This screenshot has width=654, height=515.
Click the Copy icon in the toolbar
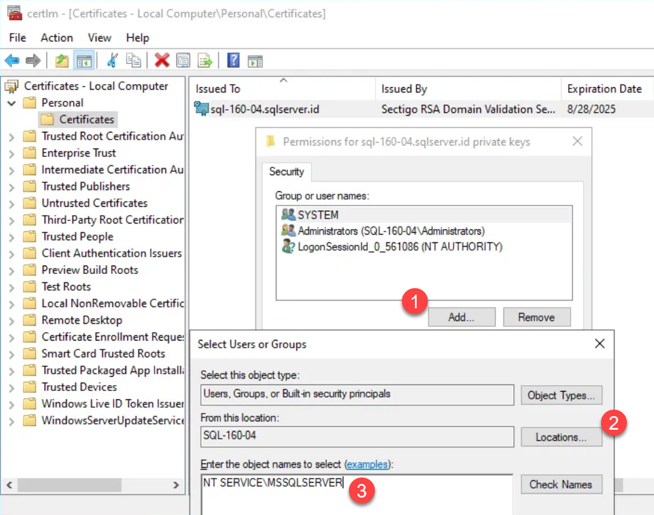click(134, 60)
